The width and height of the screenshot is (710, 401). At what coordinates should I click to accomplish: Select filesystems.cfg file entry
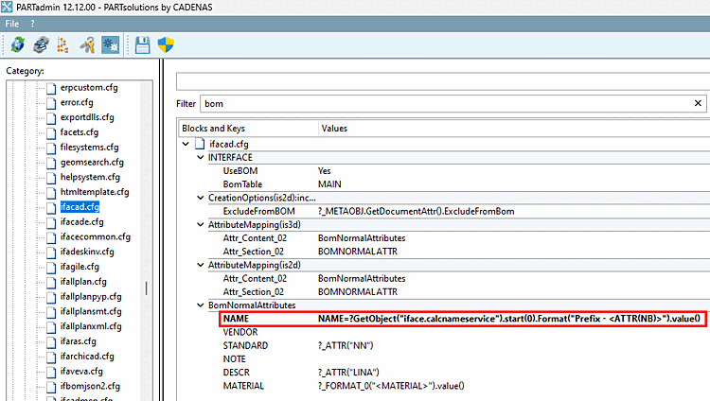[89, 148]
